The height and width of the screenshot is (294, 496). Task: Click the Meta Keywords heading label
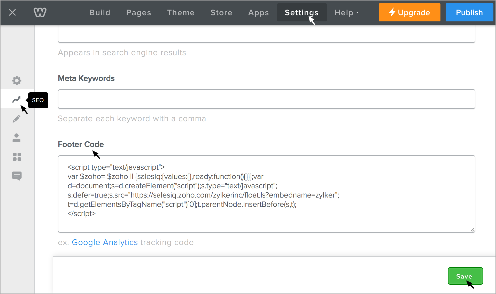point(86,78)
